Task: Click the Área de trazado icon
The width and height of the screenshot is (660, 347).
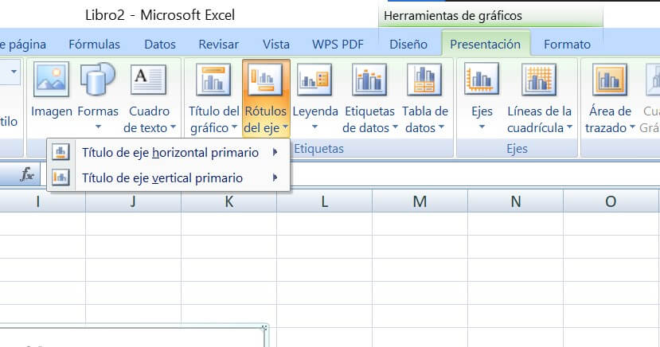Action: coord(610,80)
